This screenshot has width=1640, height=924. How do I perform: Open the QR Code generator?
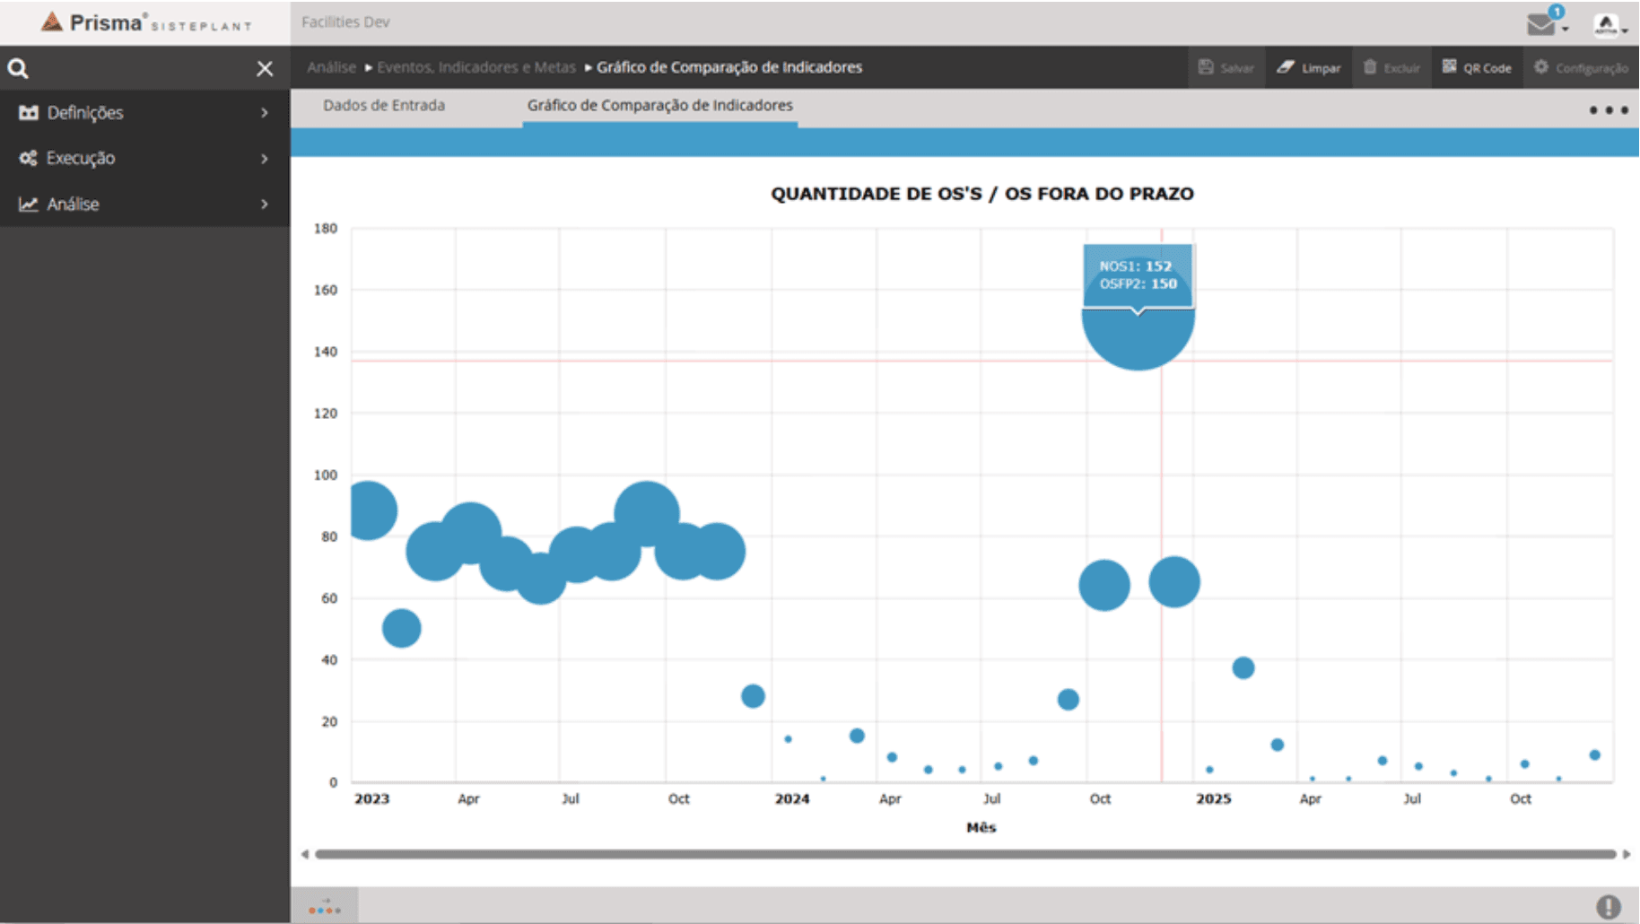click(x=1477, y=67)
